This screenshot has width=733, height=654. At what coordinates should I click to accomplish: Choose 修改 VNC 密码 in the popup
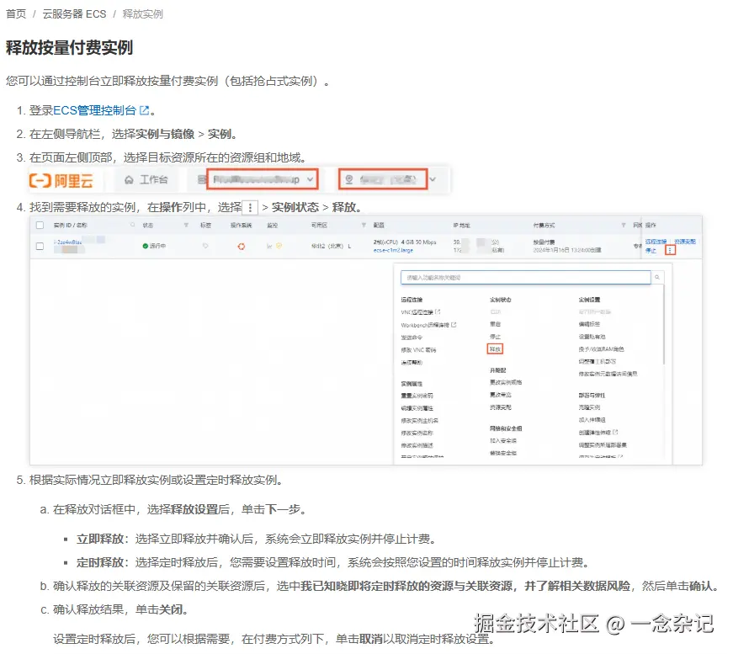point(418,349)
